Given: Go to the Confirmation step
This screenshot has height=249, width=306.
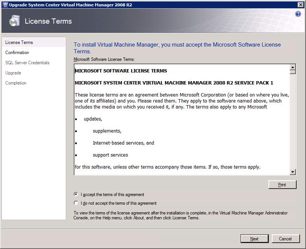Looking at the screenshot, I should coord(17,53).
